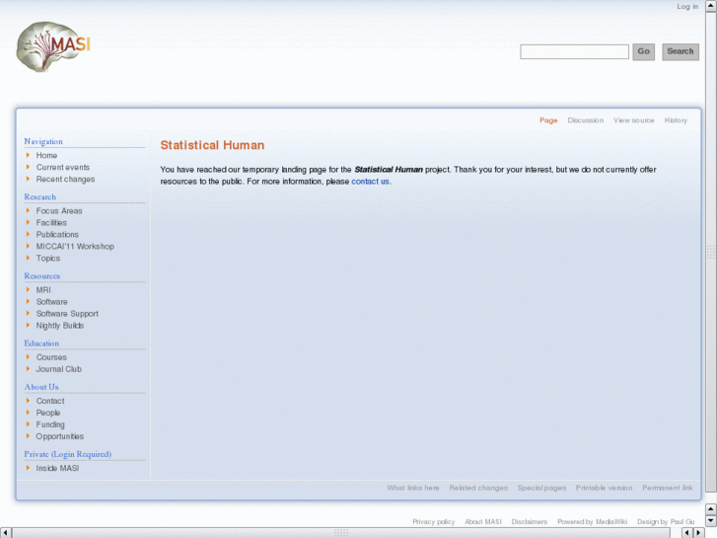Click the Statistical Human page heading

point(212,145)
